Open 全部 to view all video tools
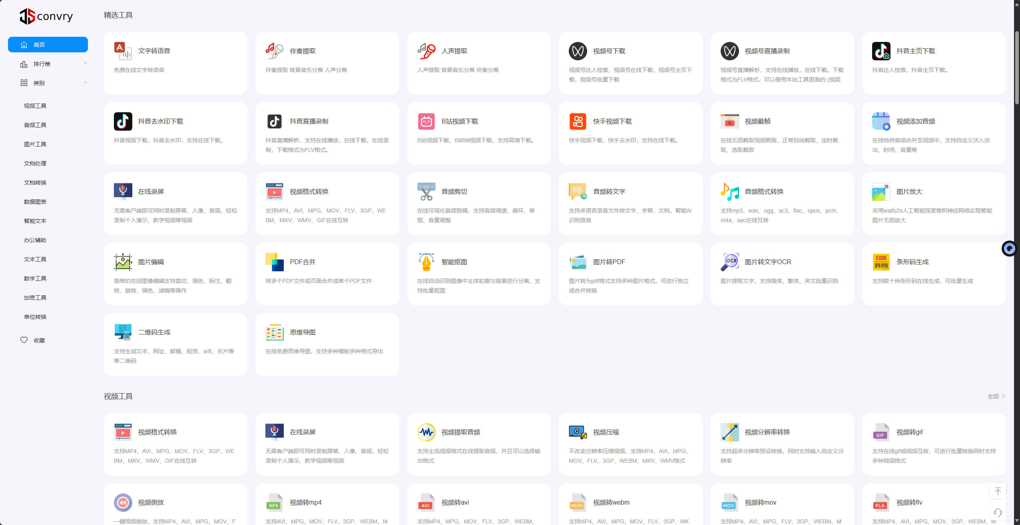 tap(994, 396)
